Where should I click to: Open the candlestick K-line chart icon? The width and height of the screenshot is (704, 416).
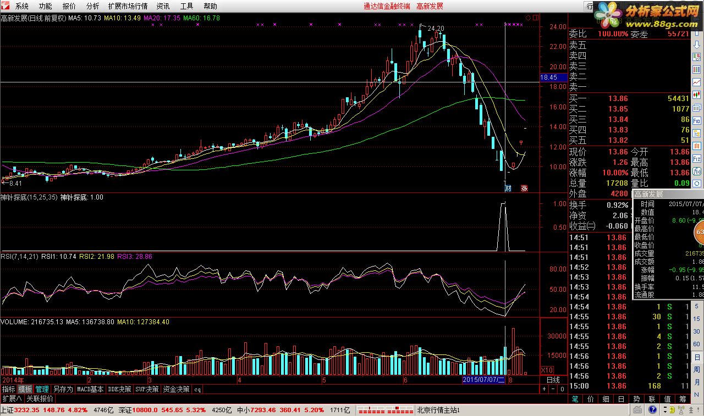[x=697, y=95]
